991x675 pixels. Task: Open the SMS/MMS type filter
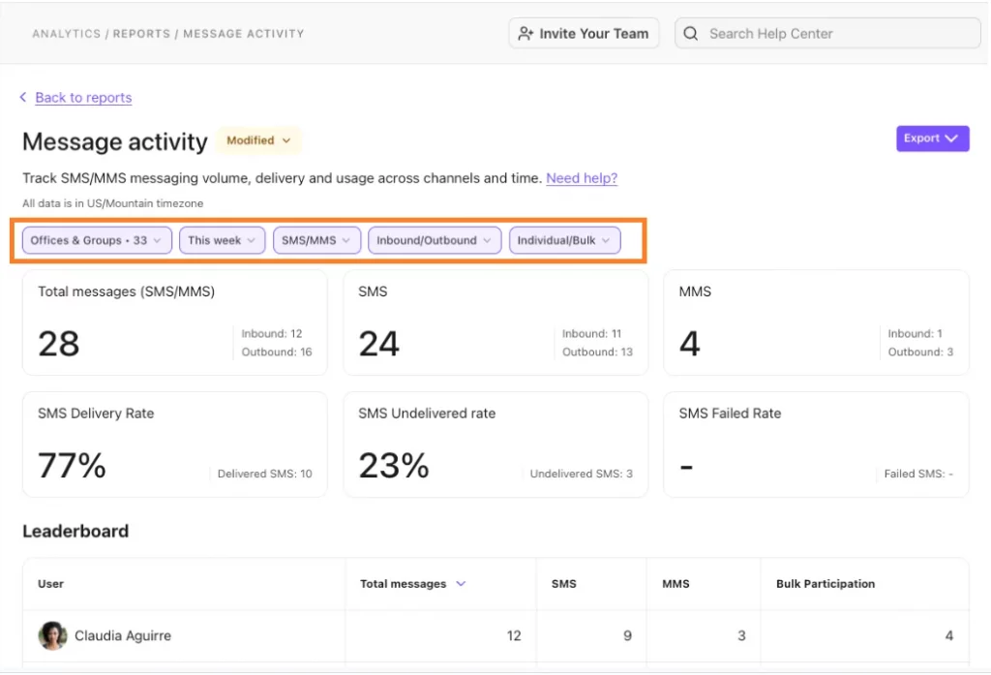(316, 240)
